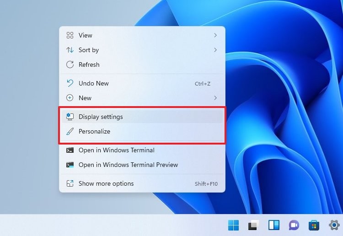Viewport: 343px width, 236px height.
Task: Click the Windows Terminal icon
Action: click(x=70, y=150)
